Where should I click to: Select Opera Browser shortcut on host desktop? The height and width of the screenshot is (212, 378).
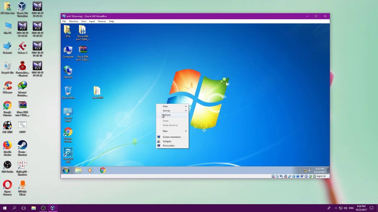pyautogui.click(x=7, y=188)
